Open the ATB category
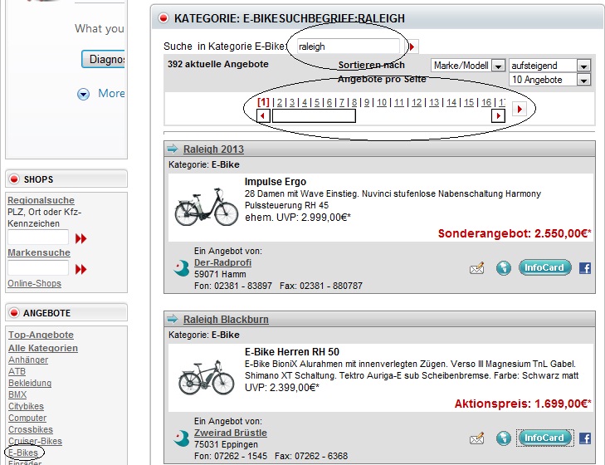Screen dimensions: 605x465 [x=17, y=371]
